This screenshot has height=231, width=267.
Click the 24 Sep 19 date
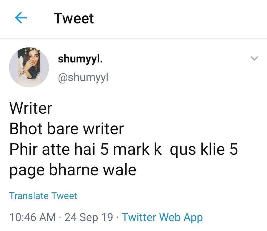tap(89, 218)
